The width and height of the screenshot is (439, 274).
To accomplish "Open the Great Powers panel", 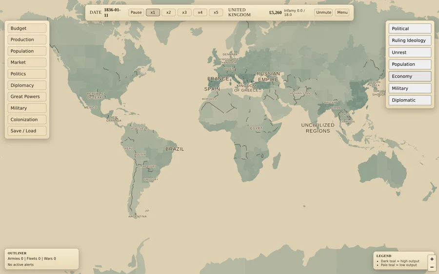I will [27, 97].
